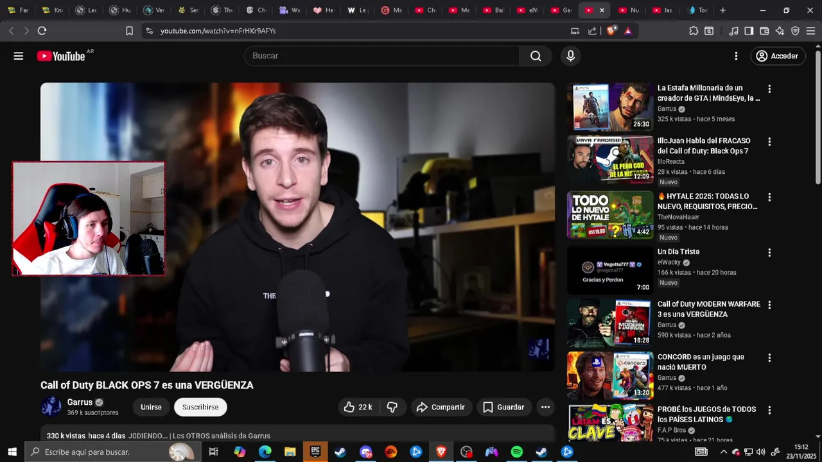Open YouTube settings three-dot menu
This screenshot has width=822, height=462.
(x=736, y=56)
